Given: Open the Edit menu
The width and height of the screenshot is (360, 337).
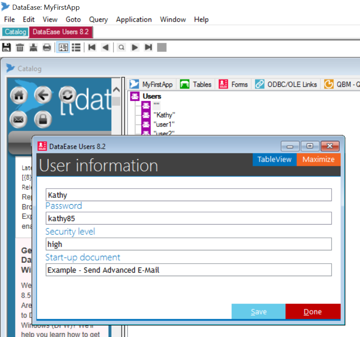Looking at the screenshot, I should [x=29, y=20].
